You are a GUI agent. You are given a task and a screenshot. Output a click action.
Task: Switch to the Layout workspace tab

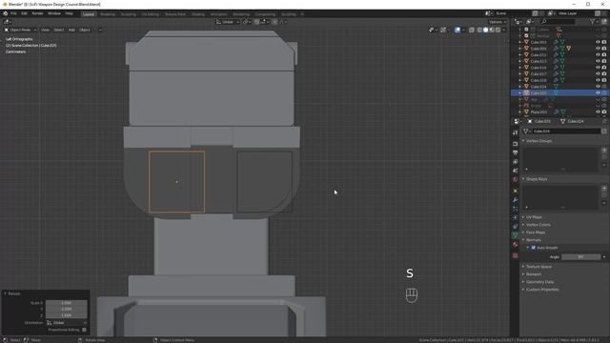click(x=89, y=14)
